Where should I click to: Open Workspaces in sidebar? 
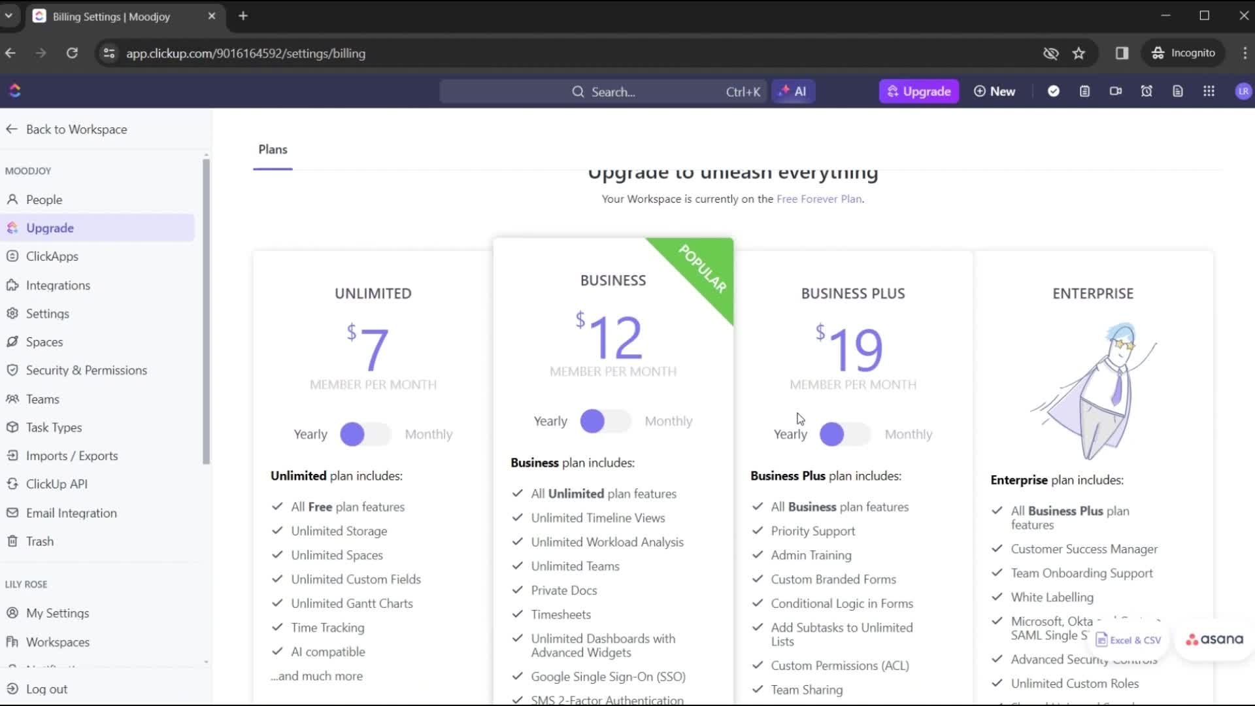98,642
